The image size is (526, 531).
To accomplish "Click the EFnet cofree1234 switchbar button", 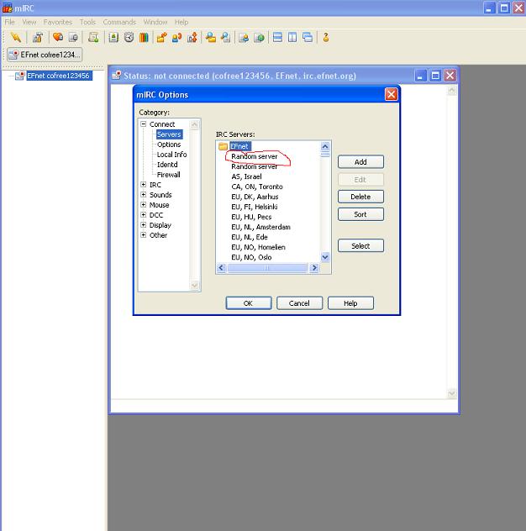I will (x=45, y=55).
